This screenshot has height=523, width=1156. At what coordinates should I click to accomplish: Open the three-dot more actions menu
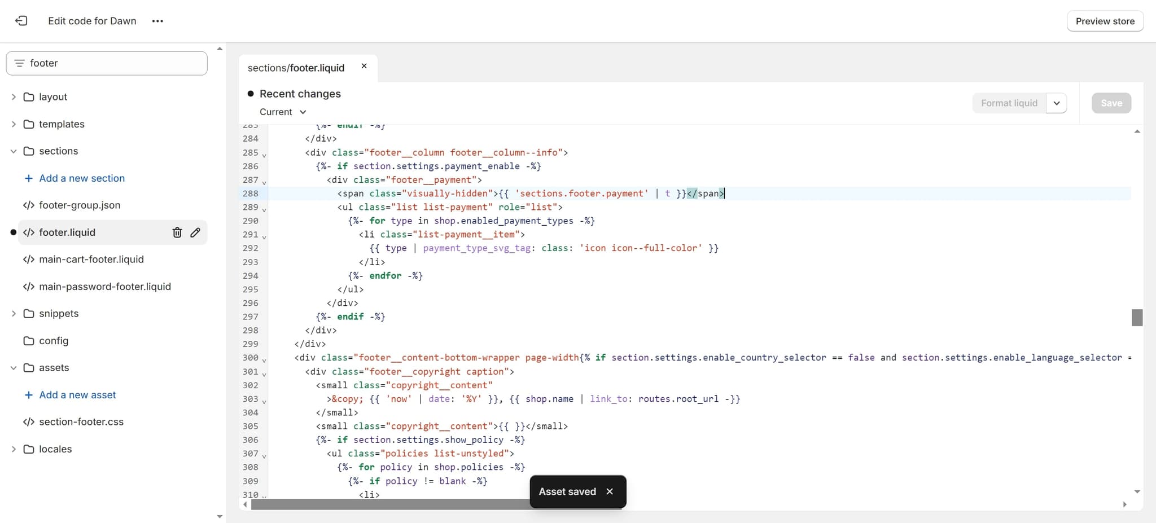pyautogui.click(x=157, y=21)
